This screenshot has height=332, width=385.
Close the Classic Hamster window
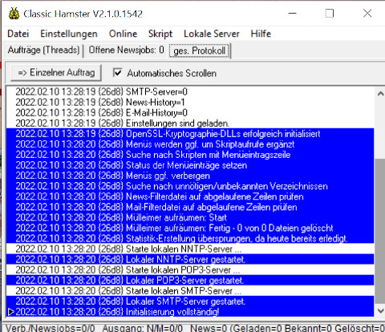click(367, 14)
